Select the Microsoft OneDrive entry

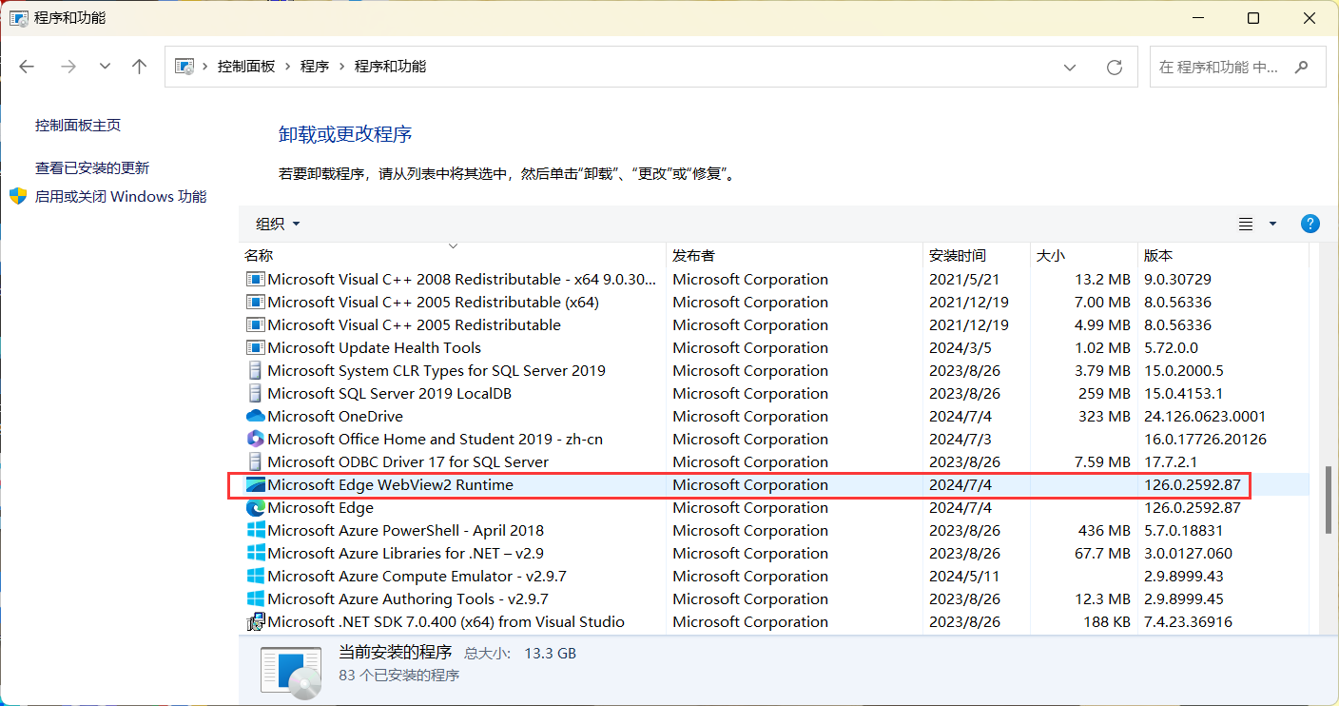pos(775,417)
